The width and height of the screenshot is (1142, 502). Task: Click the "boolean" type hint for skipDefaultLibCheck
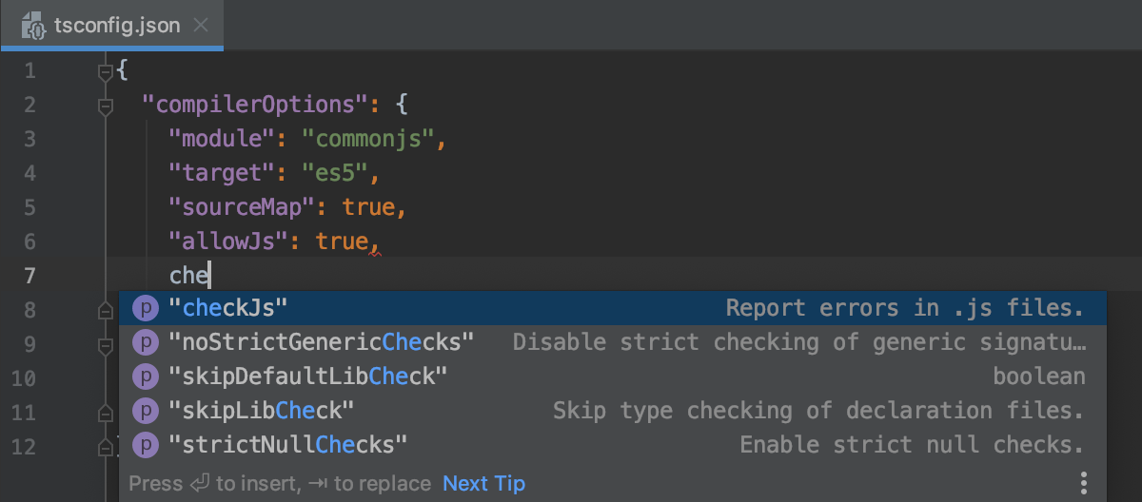pos(1039,376)
